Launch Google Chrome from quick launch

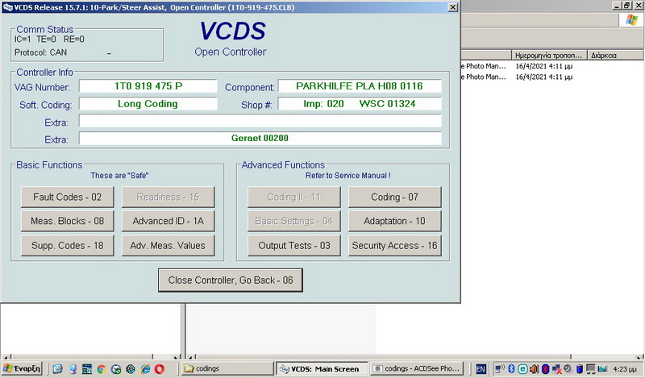point(102,369)
